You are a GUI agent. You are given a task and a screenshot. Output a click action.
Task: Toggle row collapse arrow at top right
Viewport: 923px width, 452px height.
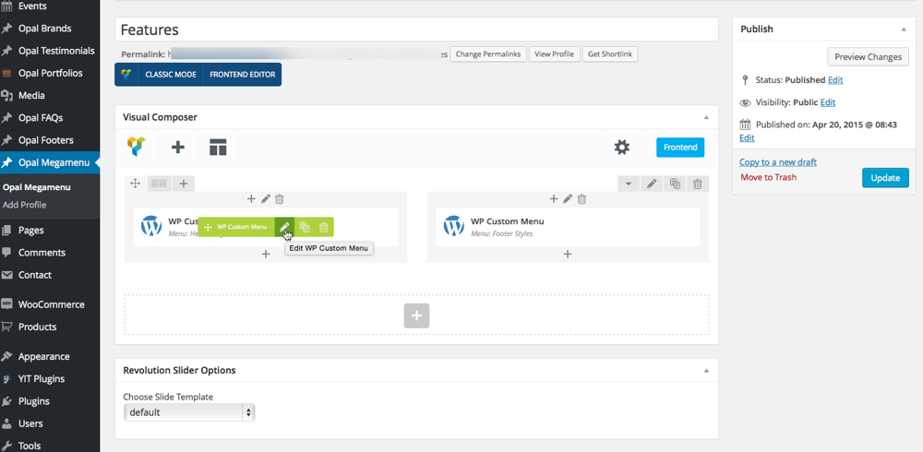pyautogui.click(x=629, y=184)
